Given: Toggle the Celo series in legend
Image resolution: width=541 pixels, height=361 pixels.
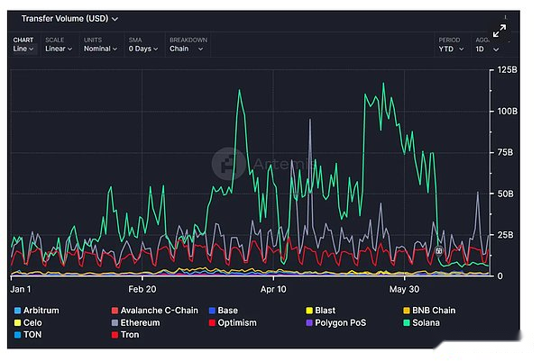Looking at the screenshot, I should click(28, 323).
